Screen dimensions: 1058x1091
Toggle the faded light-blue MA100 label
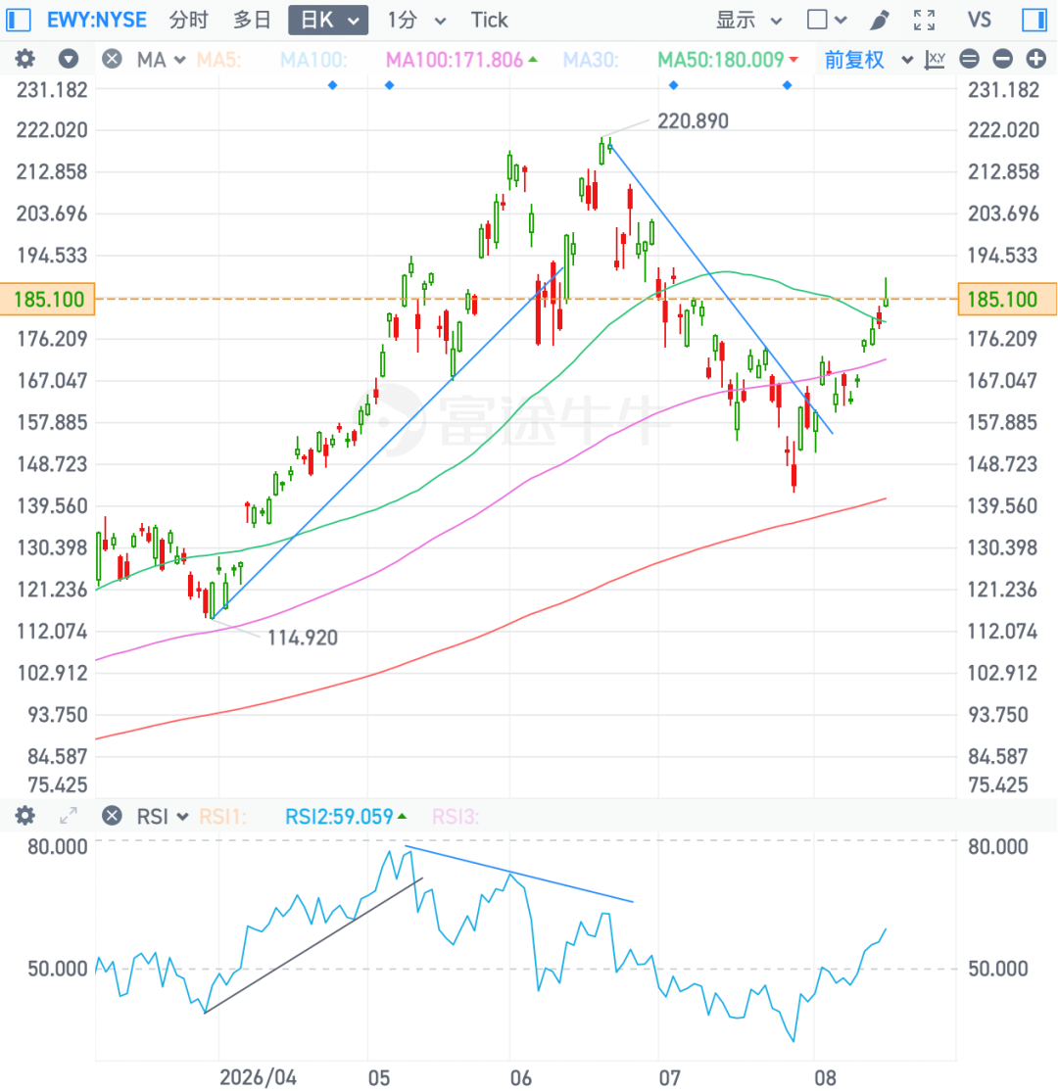(x=313, y=60)
